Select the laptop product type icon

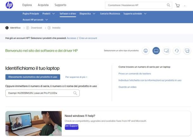coord(156,51)
